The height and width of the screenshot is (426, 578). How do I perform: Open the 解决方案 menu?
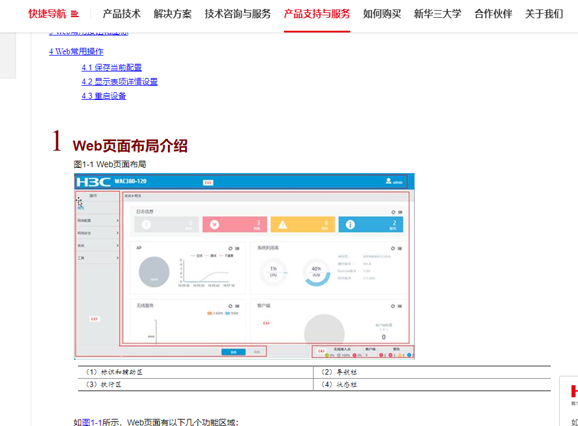pos(173,14)
